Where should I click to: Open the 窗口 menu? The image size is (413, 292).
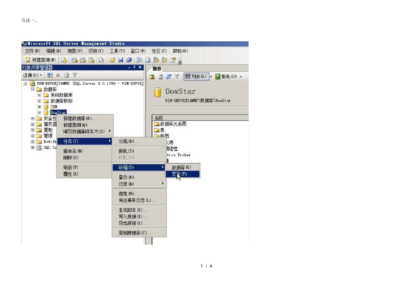pos(138,51)
